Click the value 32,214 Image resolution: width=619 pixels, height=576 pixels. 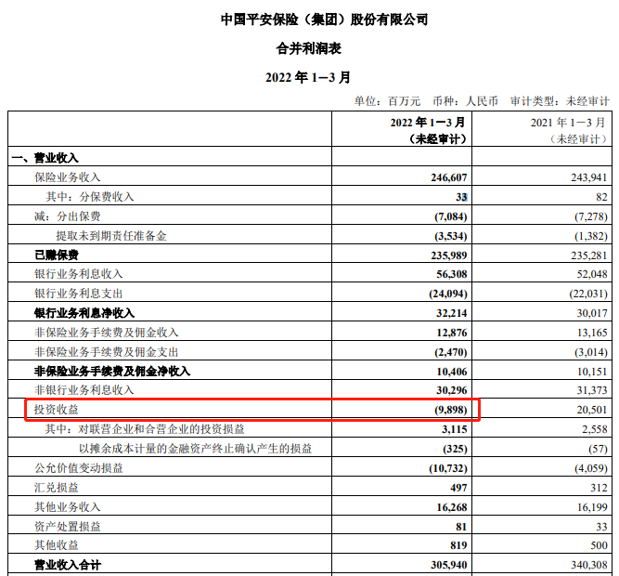coord(452,313)
